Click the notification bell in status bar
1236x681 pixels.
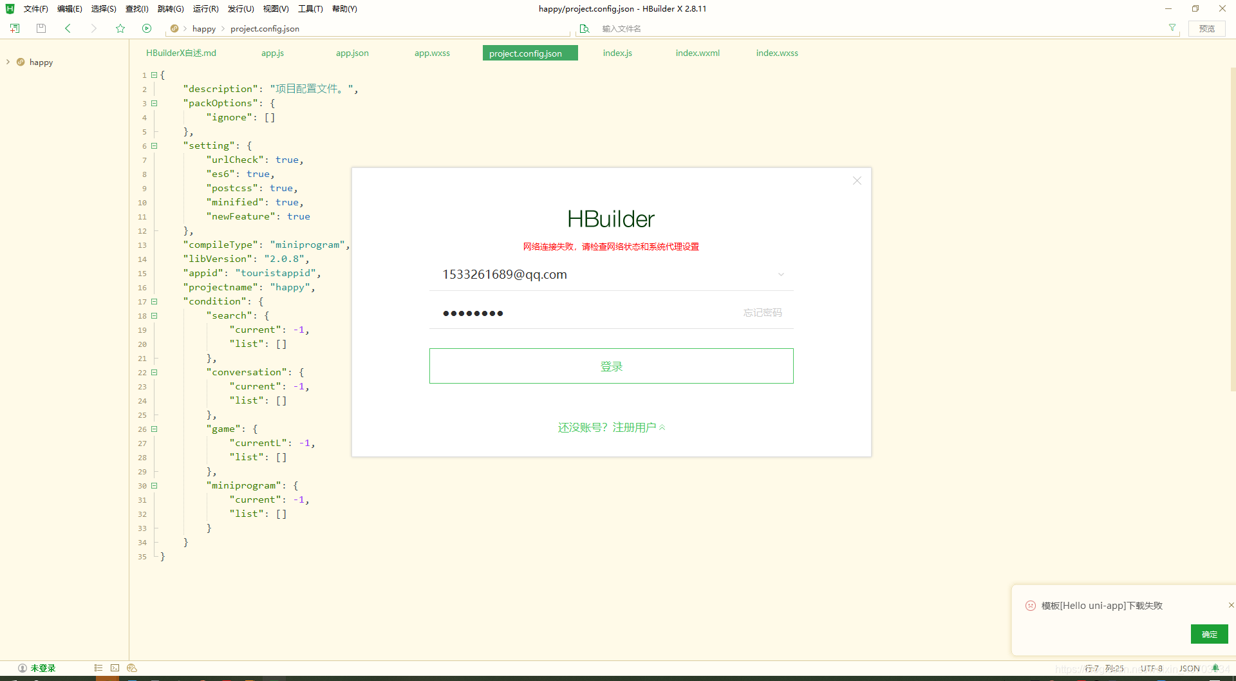pos(1215,668)
